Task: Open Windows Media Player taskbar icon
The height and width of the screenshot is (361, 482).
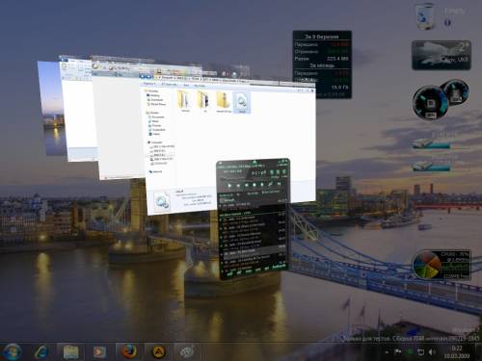Action: pyautogui.click(x=99, y=352)
